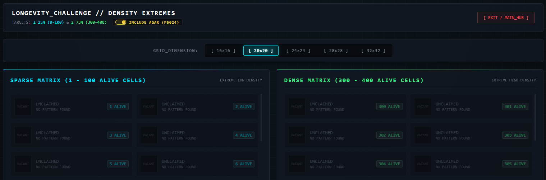This screenshot has height=180, width=546.
Task: Open the 5 ALIVE vacant thumbnail
Action: click(23, 164)
